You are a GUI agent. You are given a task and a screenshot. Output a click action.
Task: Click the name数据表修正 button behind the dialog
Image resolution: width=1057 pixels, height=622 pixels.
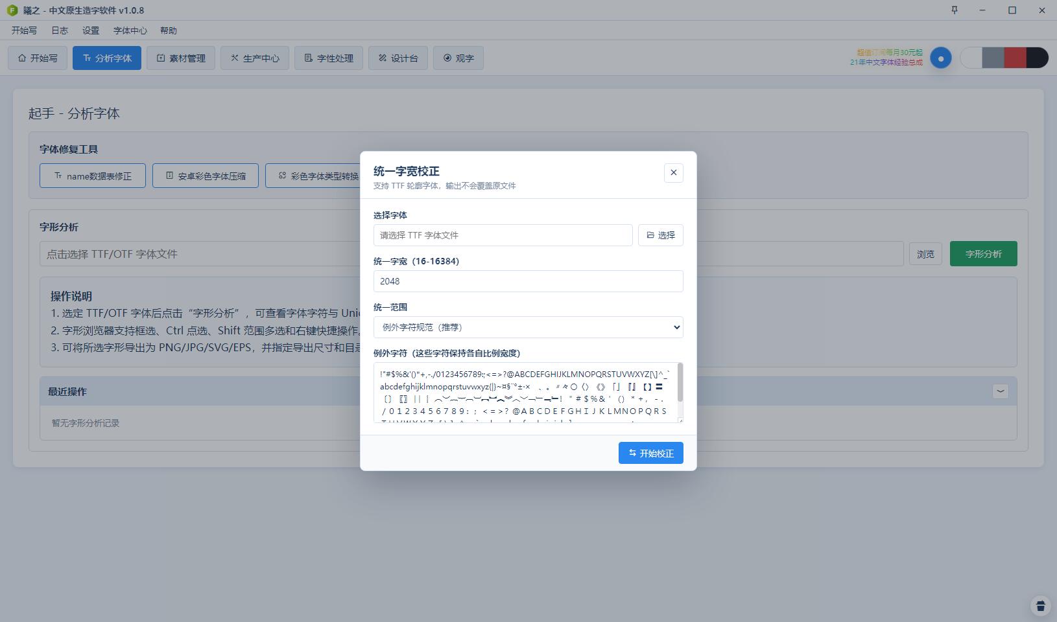(x=93, y=176)
